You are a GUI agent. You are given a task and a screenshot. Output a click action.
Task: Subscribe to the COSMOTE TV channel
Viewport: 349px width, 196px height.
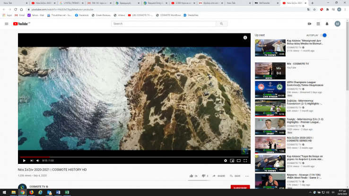click(240, 187)
